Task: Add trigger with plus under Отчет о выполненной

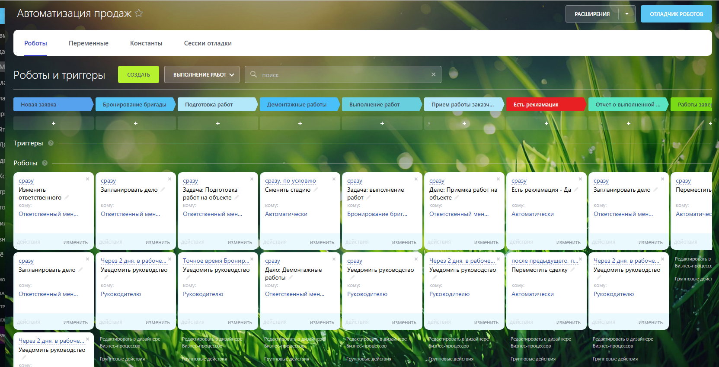Action: pos(629,123)
